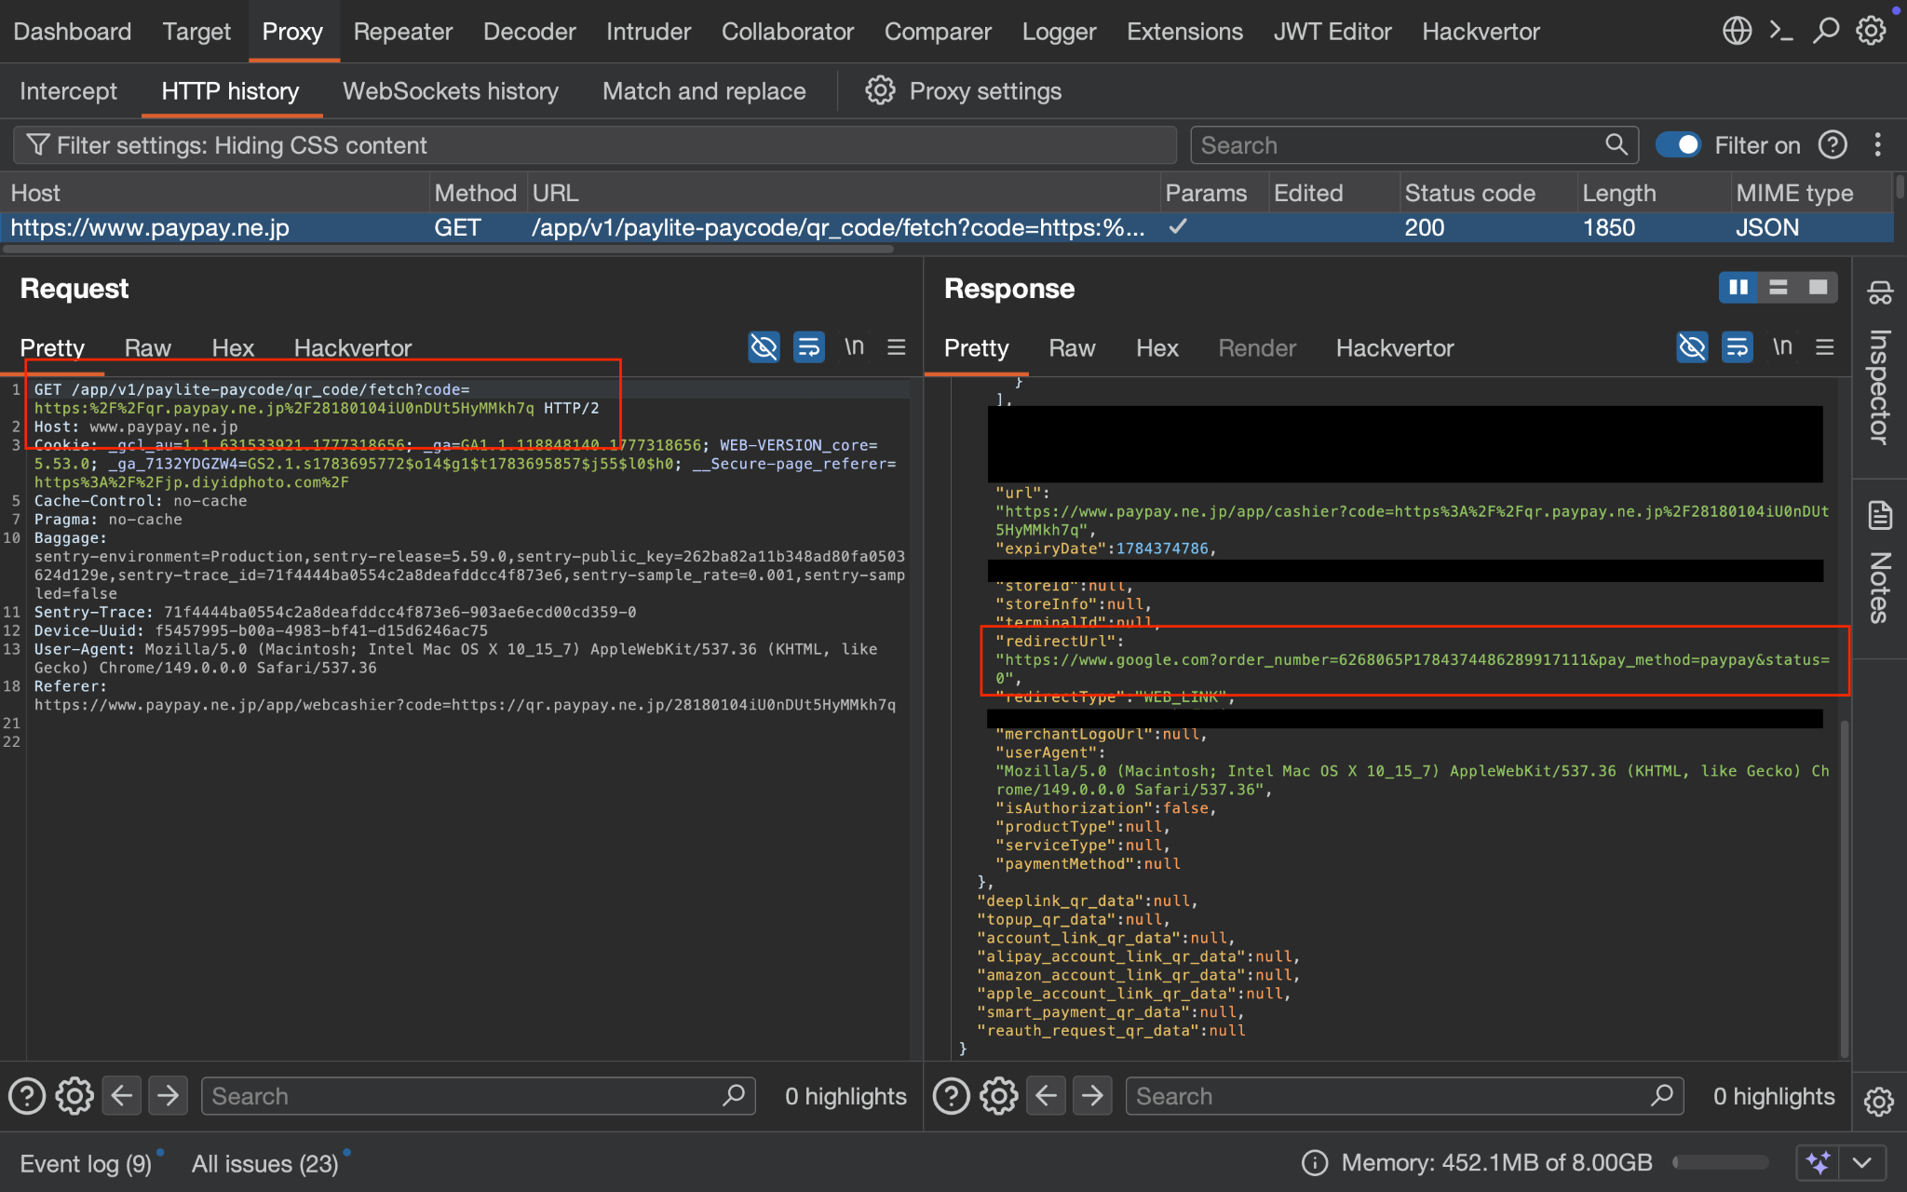
Task: Sort by Host column header
Action: click(216, 193)
